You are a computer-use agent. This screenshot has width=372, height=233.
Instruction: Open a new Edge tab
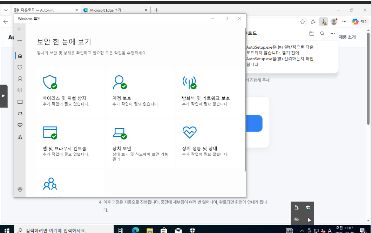point(156,10)
